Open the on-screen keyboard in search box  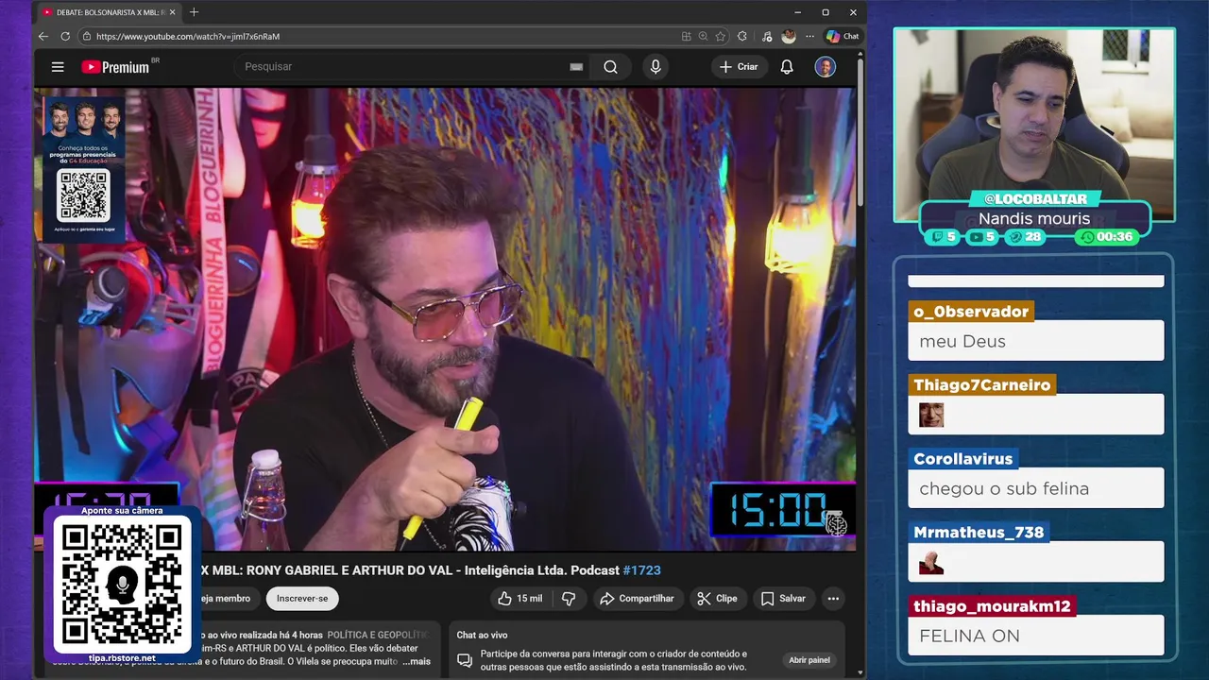pyautogui.click(x=576, y=67)
